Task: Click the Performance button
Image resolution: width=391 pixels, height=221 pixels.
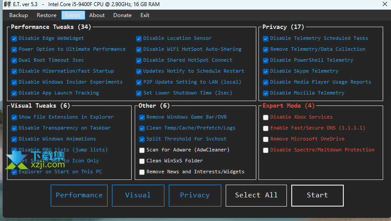Action: [79, 196]
